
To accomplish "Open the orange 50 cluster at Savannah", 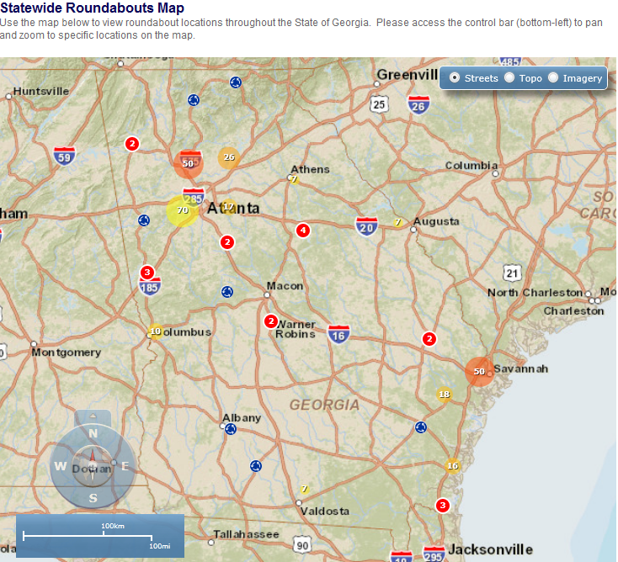I will (x=479, y=371).
